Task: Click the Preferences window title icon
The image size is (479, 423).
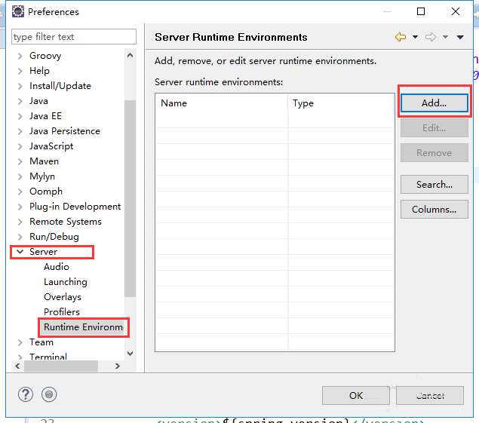Action: 18,11
